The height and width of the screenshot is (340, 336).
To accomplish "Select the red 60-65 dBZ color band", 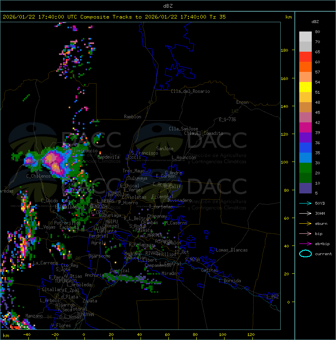I will [x=305, y=57].
